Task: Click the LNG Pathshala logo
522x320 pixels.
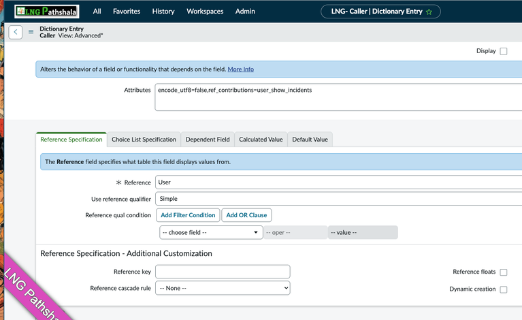Action: pyautogui.click(x=47, y=11)
